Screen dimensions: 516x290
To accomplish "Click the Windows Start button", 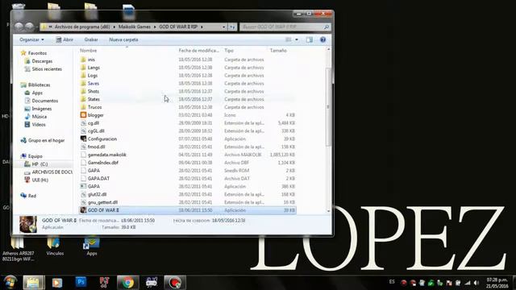I will (10, 282).
